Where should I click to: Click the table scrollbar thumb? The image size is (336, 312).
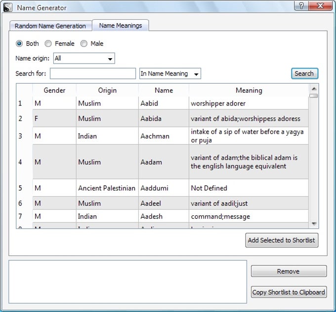click(314, 96)
